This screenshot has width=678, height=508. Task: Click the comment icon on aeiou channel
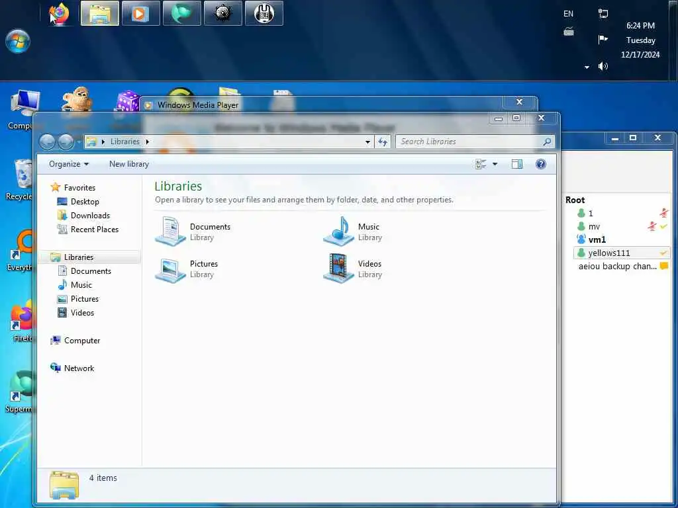point(663,266)
